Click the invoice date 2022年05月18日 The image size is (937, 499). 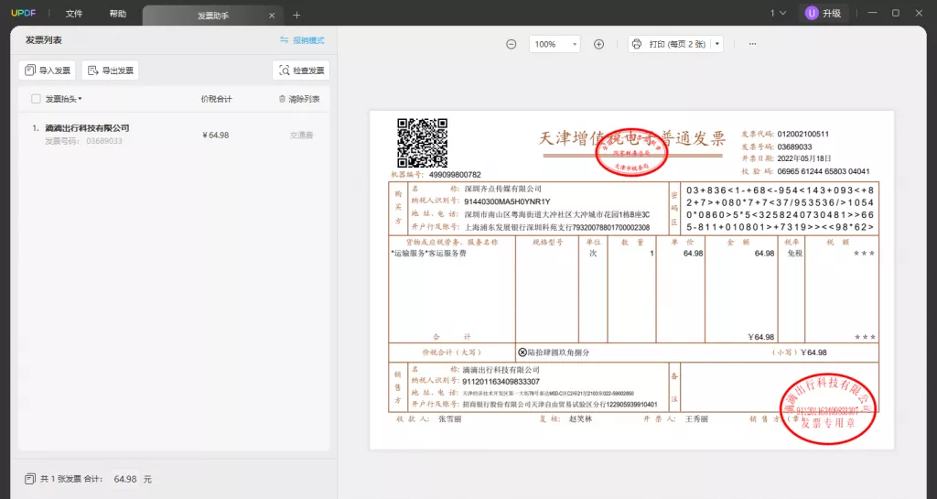click(803, 159)
